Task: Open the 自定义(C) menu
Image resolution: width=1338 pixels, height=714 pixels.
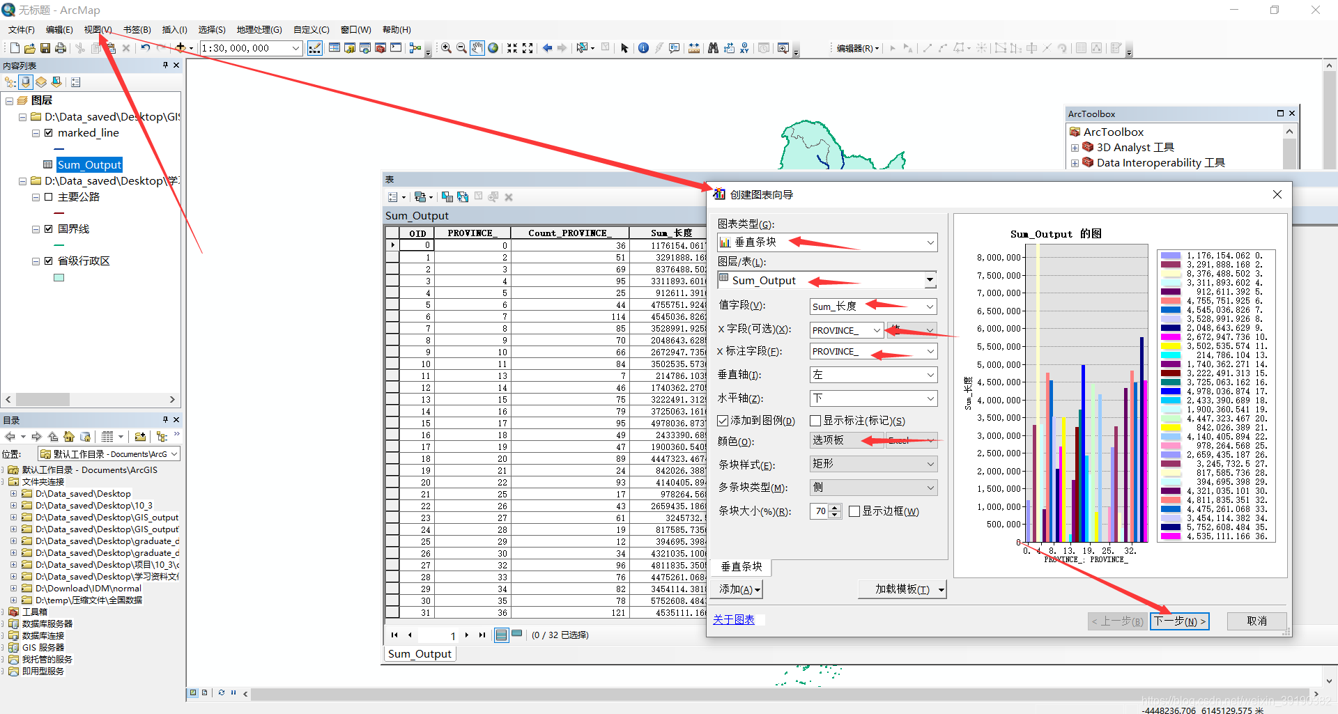Action: click(x=312, y=29)
